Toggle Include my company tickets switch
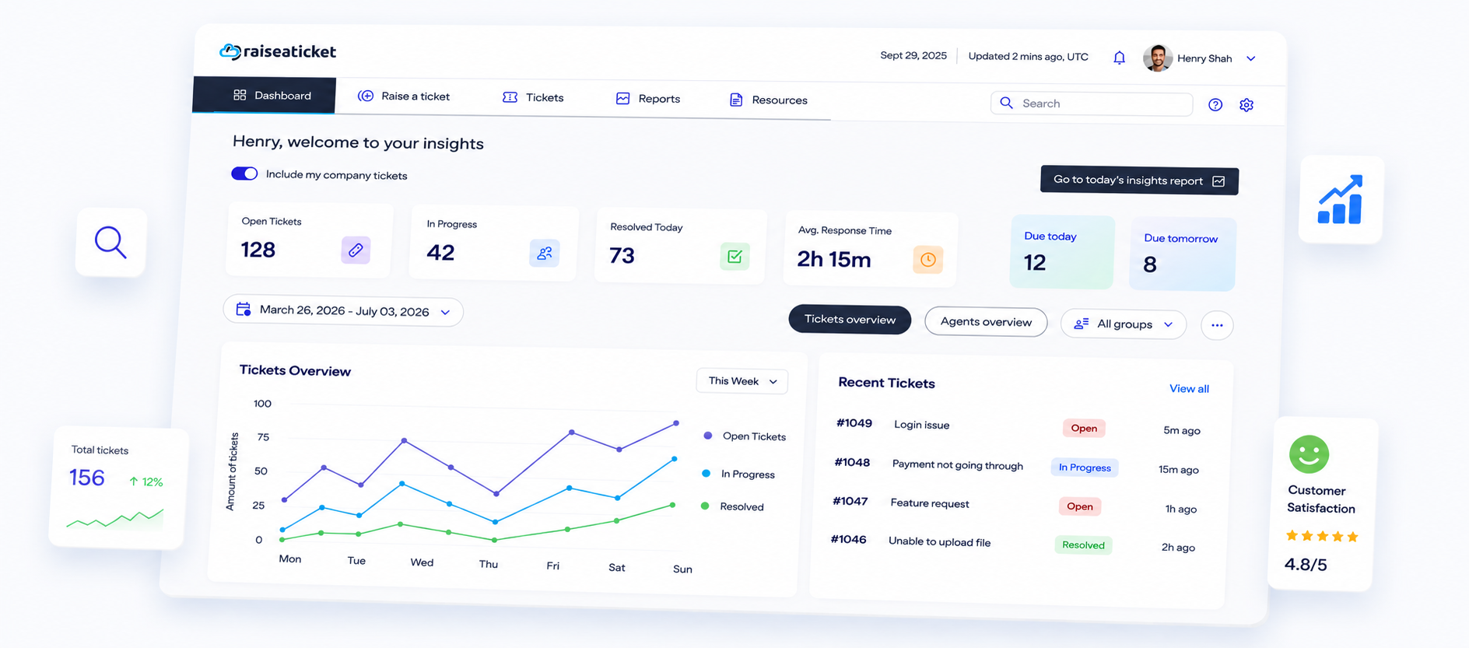 coord(244,173)
